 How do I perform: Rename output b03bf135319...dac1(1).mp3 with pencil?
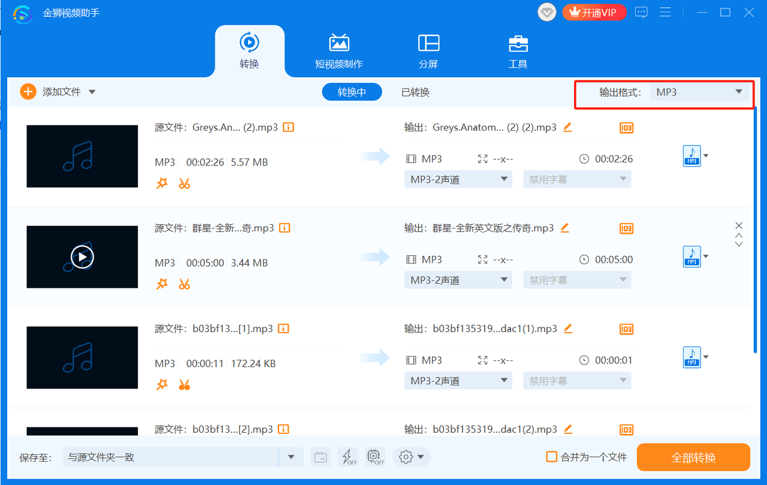(568, 329)
